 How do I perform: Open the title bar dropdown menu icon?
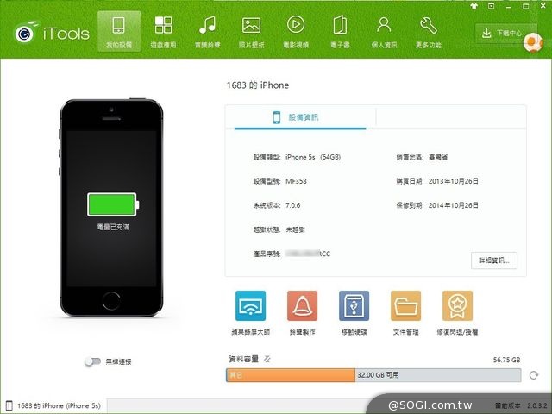(491, 6)
